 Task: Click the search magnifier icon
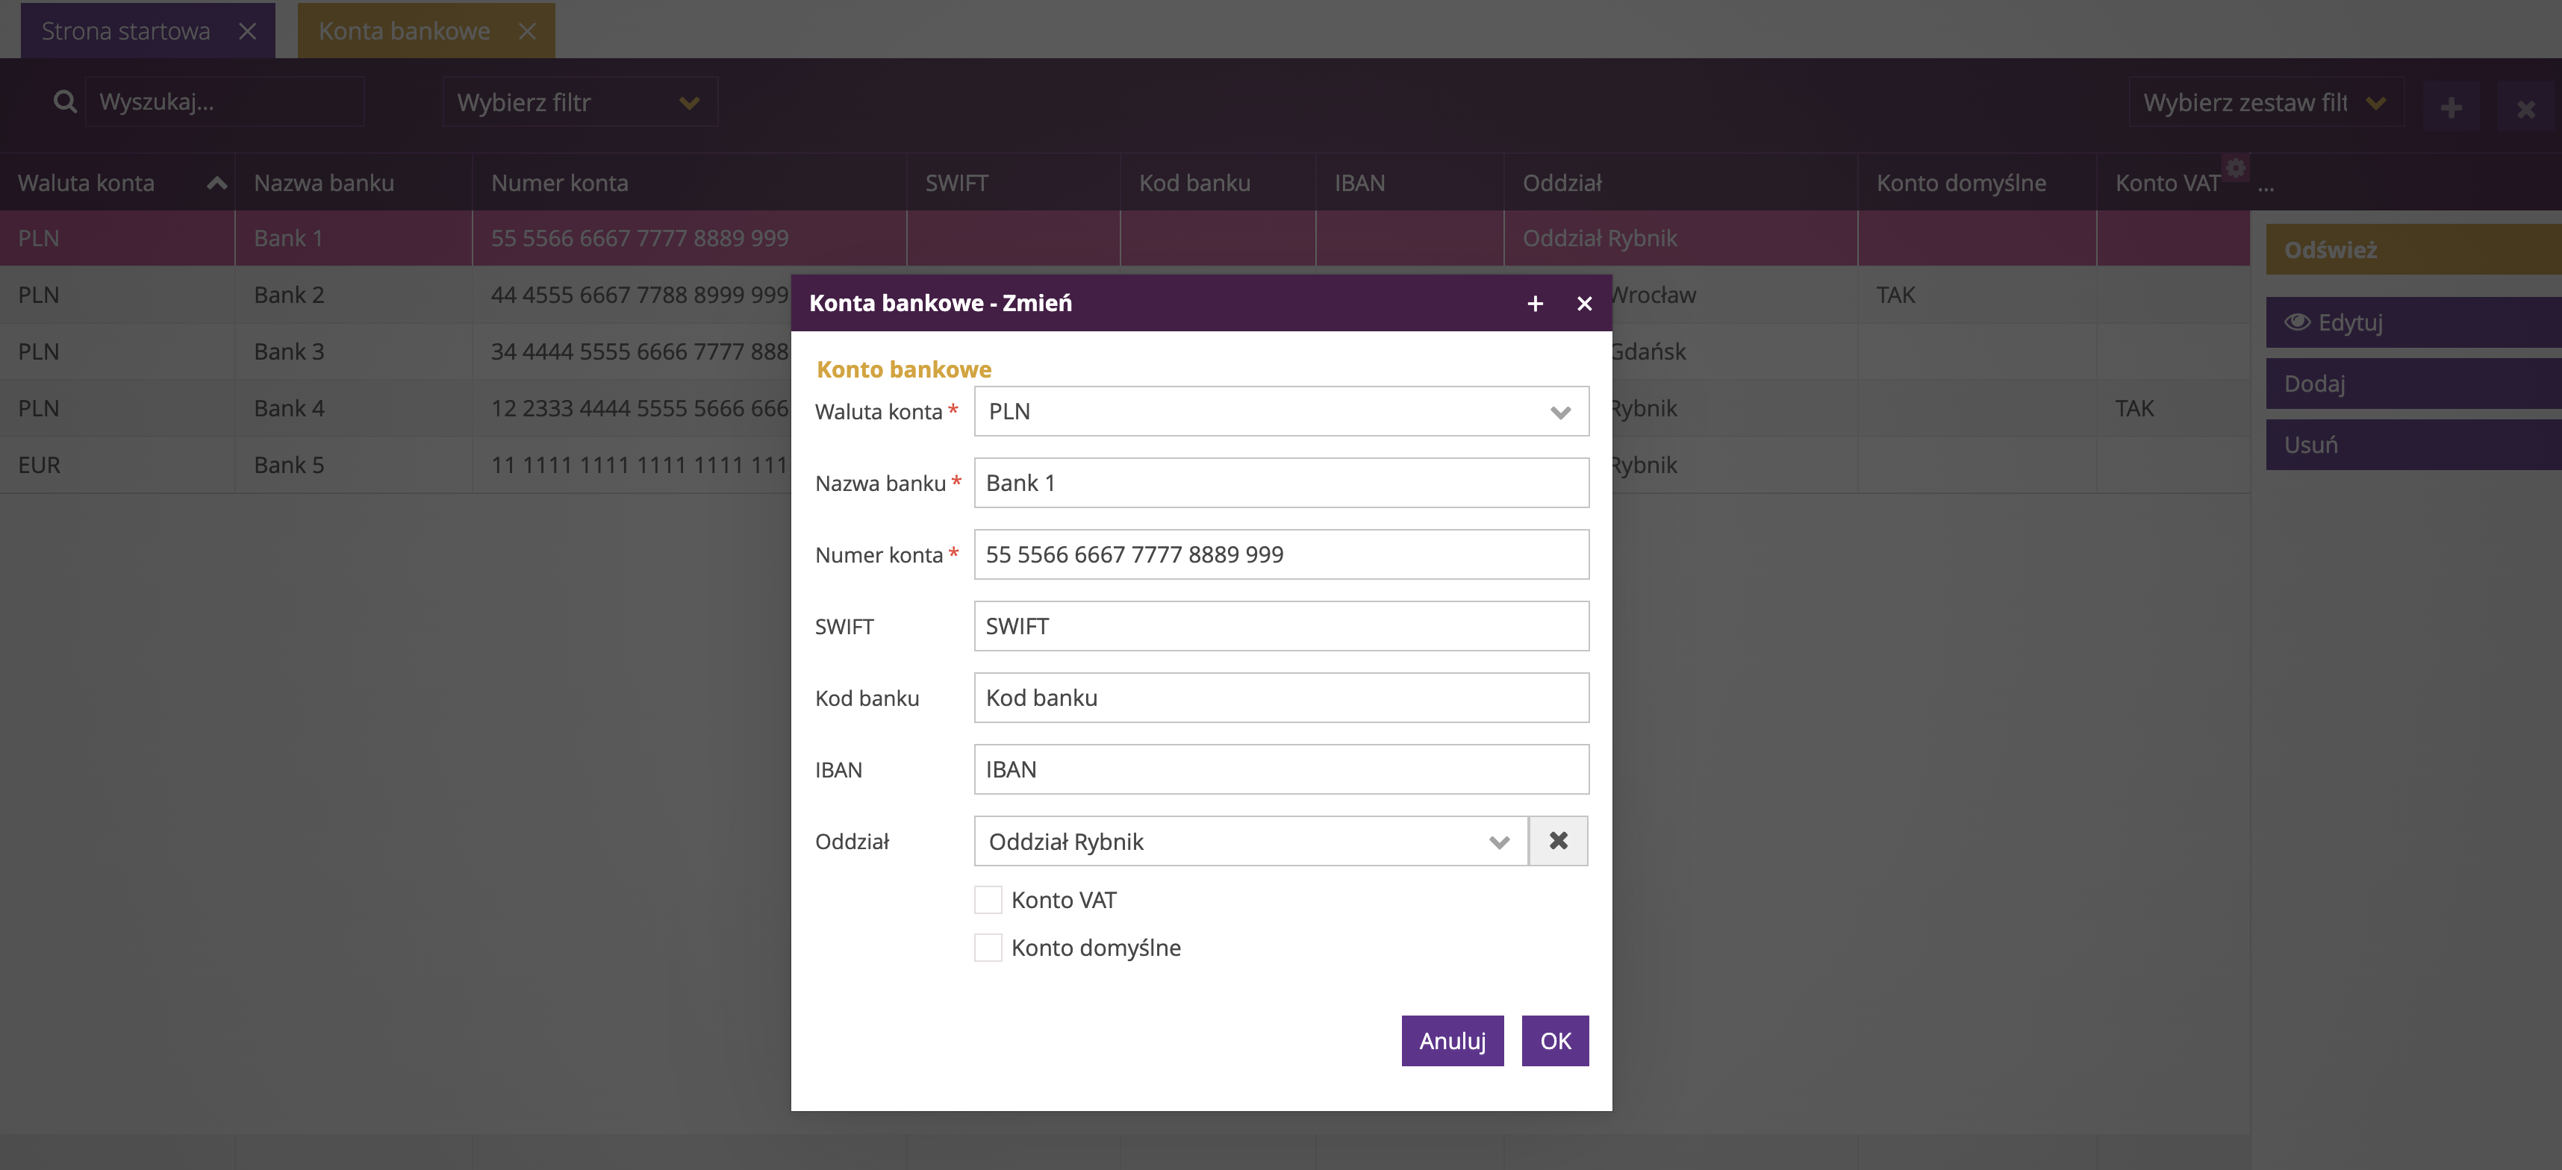65,101
